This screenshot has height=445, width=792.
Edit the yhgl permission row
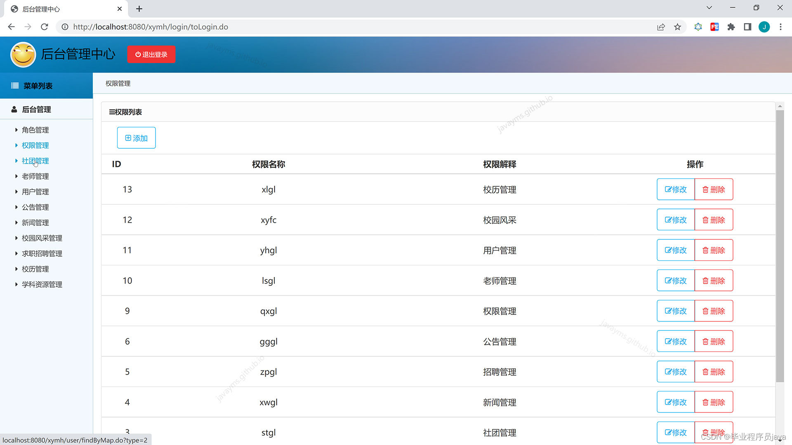point(676,250)
